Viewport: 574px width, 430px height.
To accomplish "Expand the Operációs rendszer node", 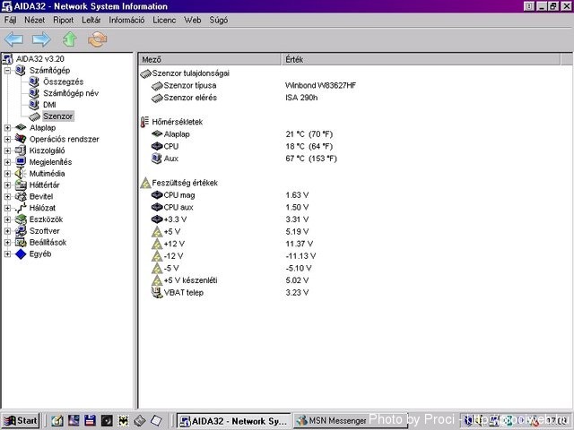I will tap(7, 139).
